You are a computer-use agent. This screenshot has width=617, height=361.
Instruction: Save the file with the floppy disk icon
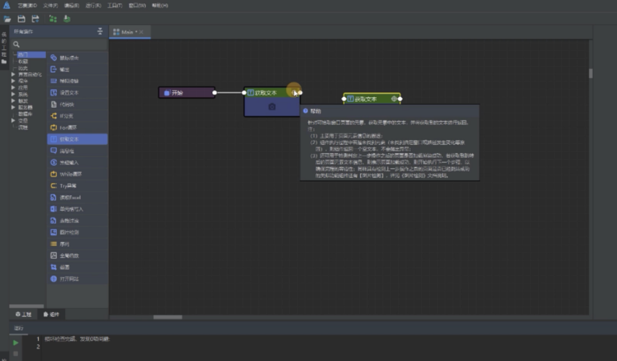[x=22, y=19]
